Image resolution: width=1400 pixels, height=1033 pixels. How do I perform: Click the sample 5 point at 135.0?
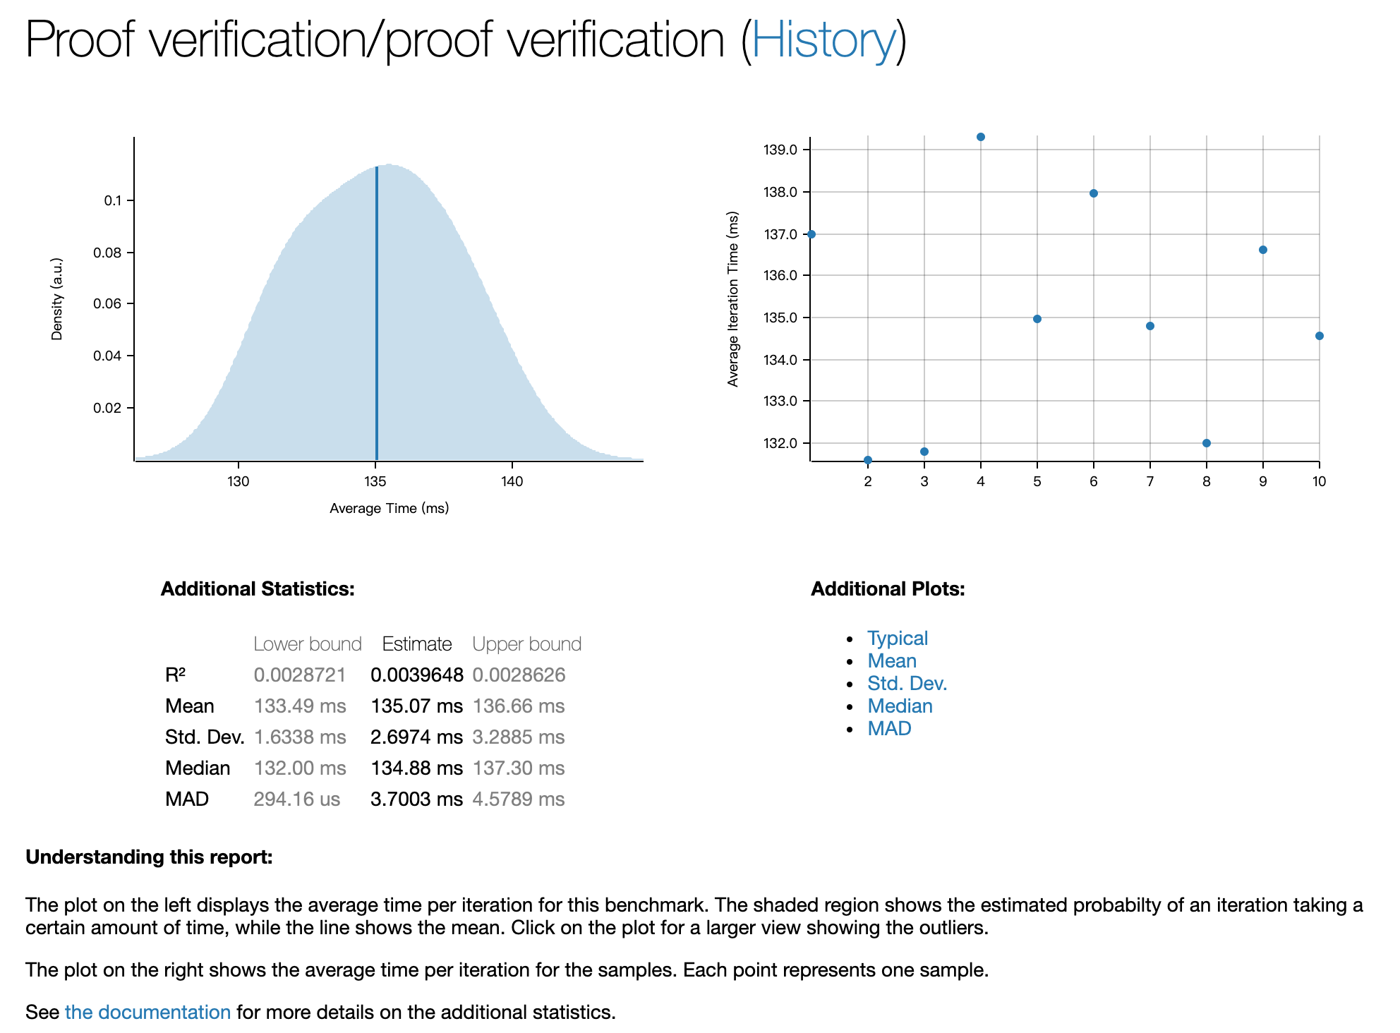tap(1037, 319)
